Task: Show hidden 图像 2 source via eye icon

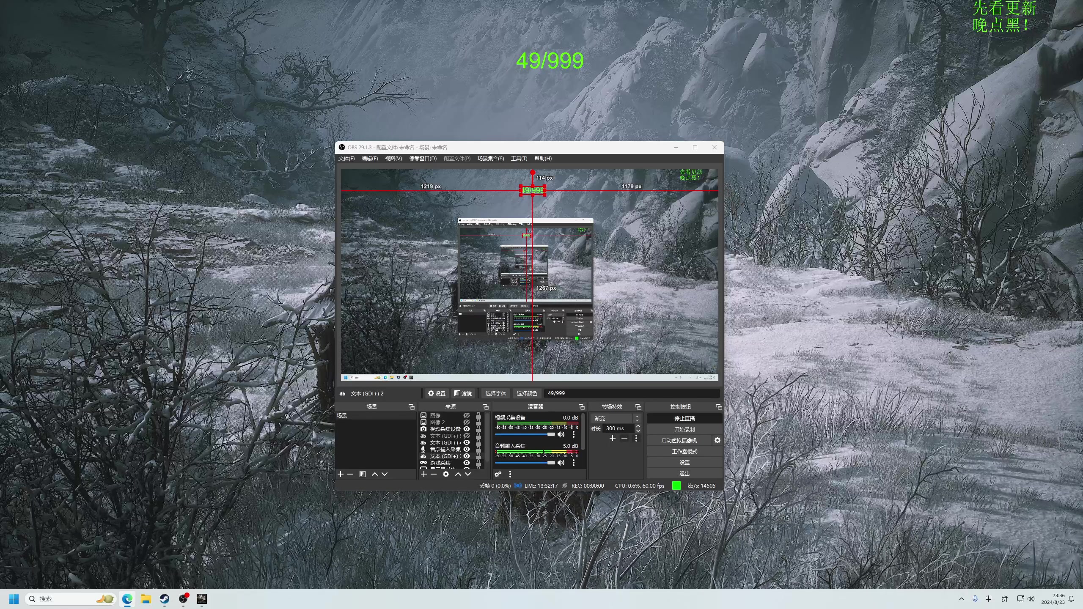Action: [x=467, y=422]
